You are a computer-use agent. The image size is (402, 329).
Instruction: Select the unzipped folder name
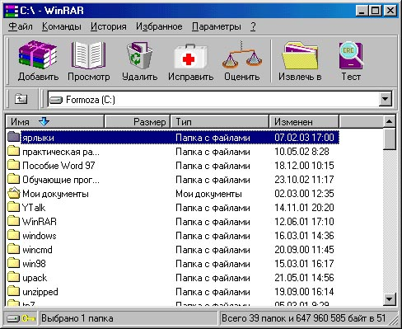40,292
